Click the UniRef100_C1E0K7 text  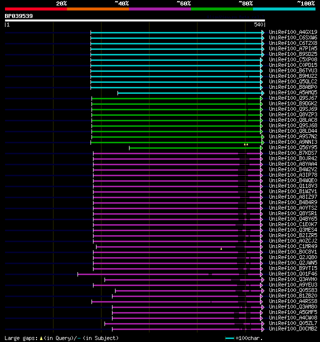tap(293, 224)
